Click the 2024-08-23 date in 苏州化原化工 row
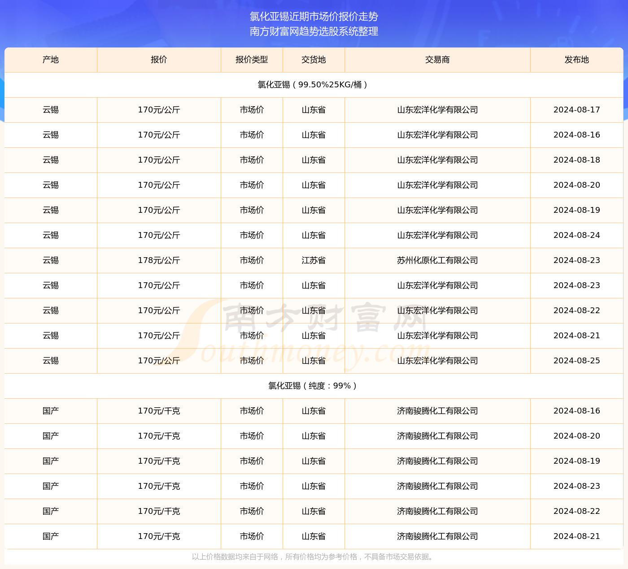The image size is (628, 569). [x=577, y=260]
